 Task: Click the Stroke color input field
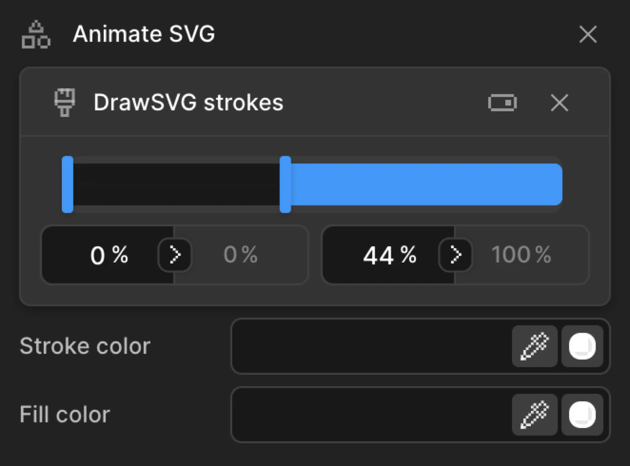370,346
